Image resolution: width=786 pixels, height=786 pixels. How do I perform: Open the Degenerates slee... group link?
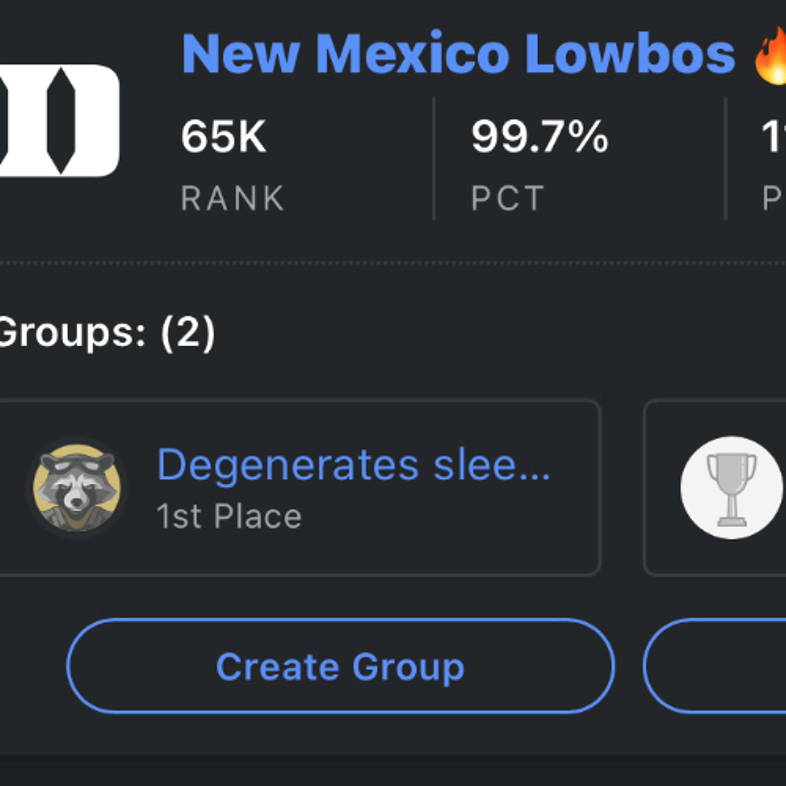(x=353, y=465)
